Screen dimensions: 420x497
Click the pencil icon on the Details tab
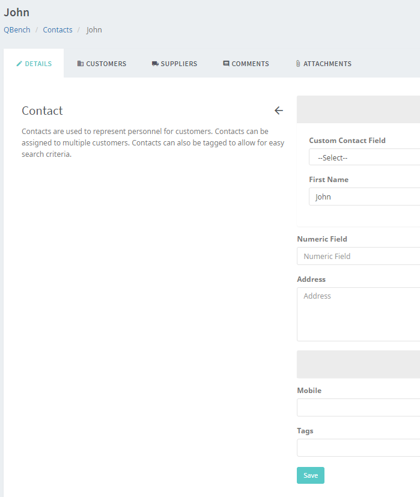(x=19, y=63)
